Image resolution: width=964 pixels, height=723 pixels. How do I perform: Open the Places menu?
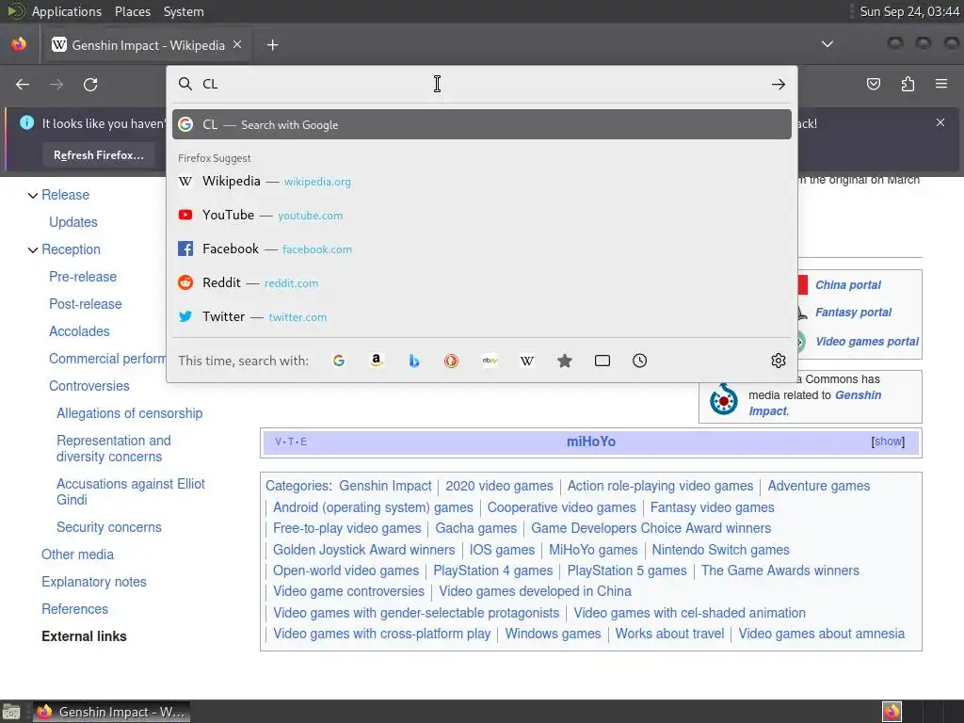click(x=132, y=11)
